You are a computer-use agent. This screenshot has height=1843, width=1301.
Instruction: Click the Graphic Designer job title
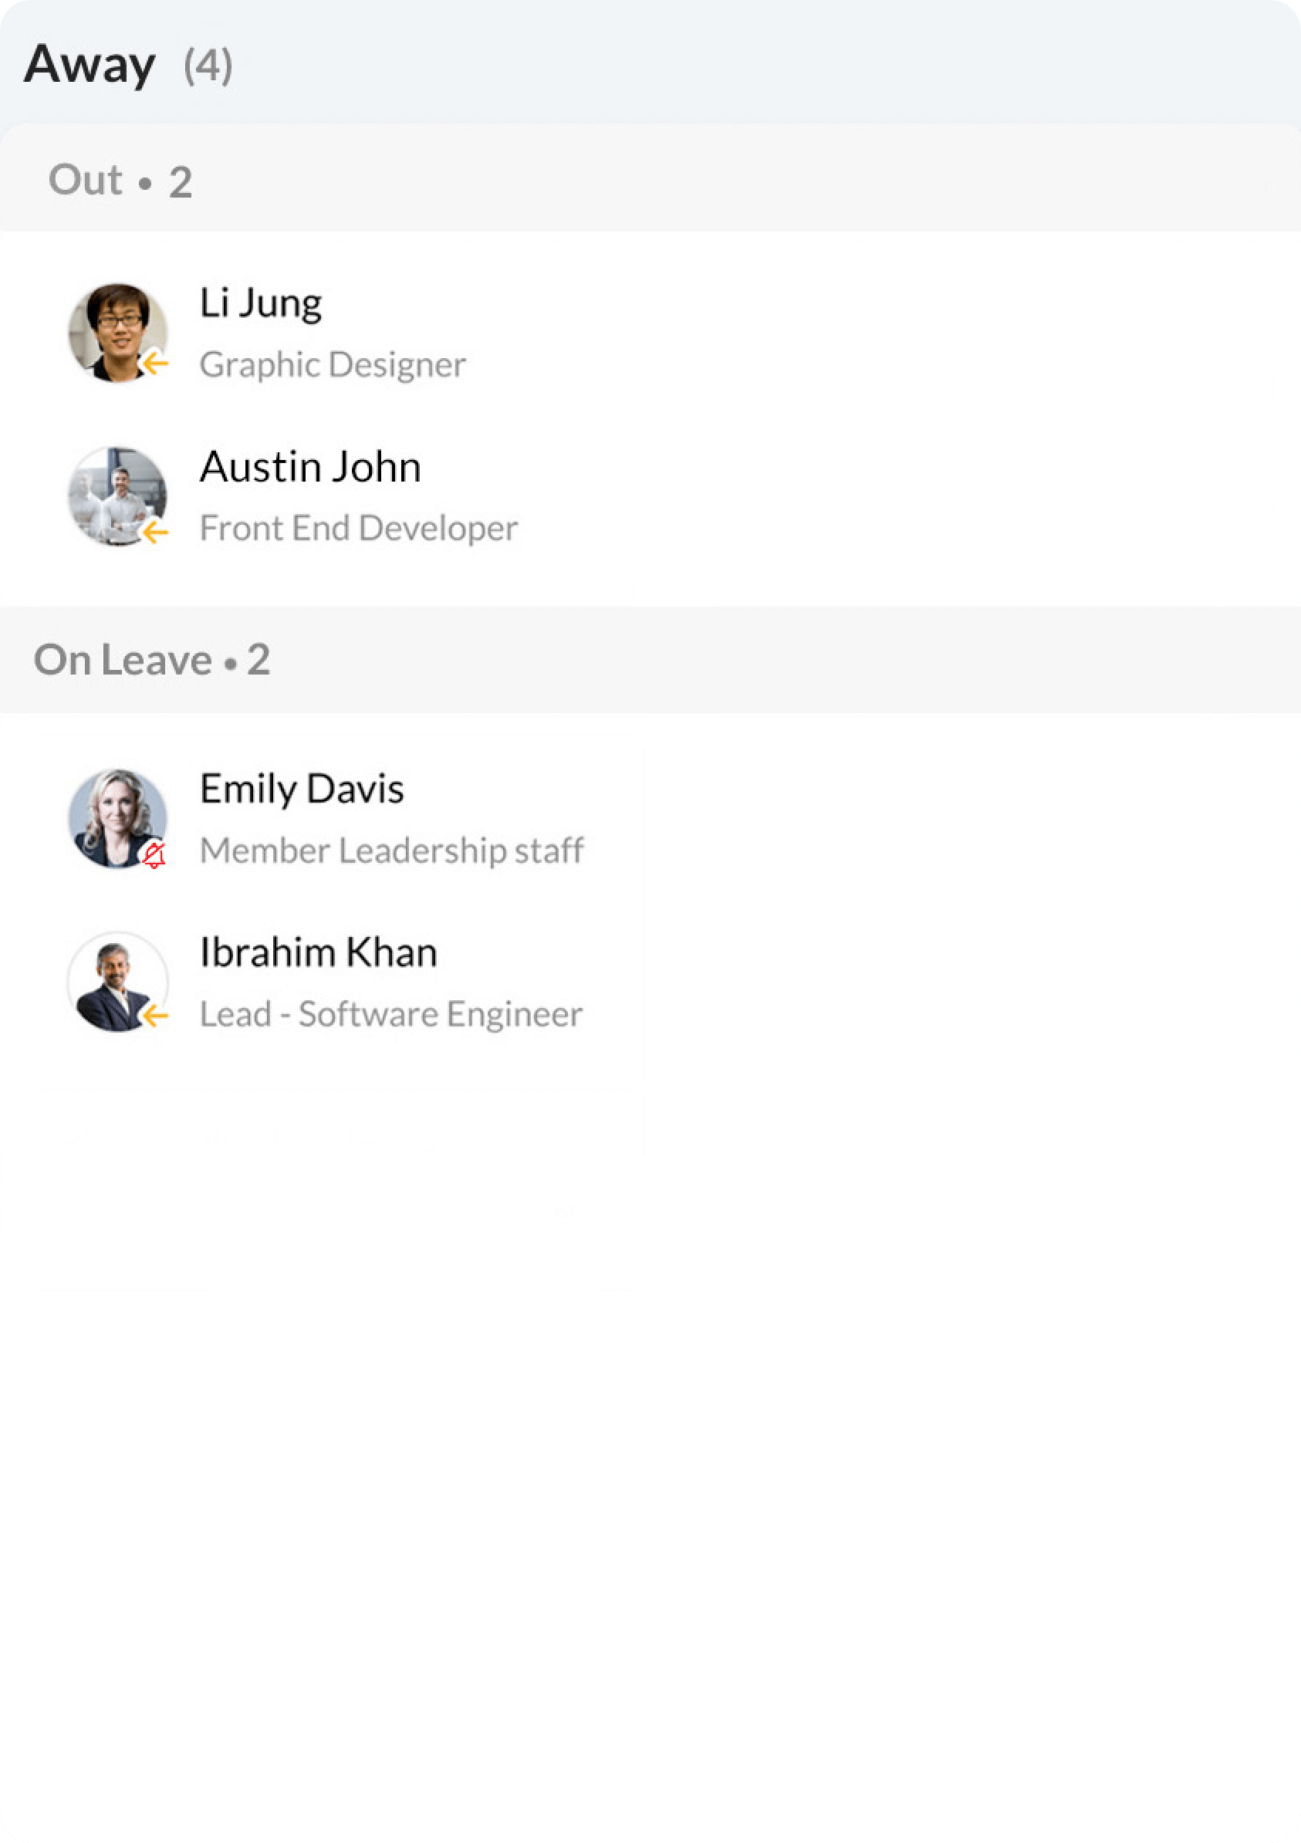point(333,365)
